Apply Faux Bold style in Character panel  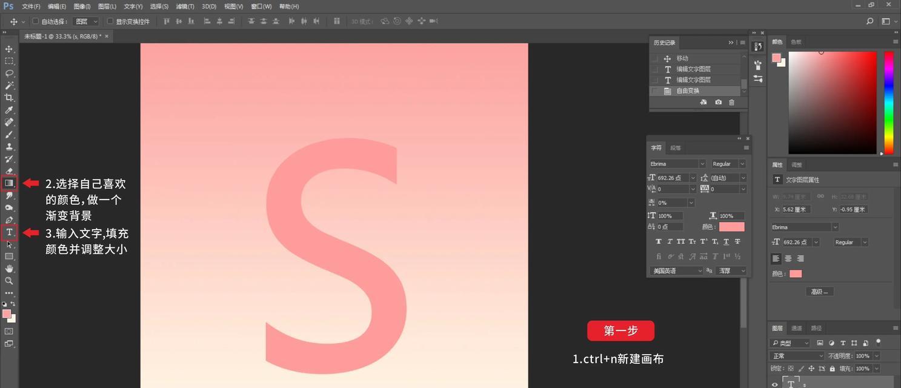pos(659,241)
